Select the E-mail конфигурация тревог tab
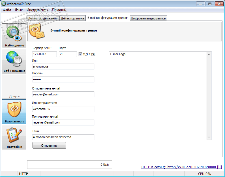This screenshot has width=225, height=177. (107, 18)
